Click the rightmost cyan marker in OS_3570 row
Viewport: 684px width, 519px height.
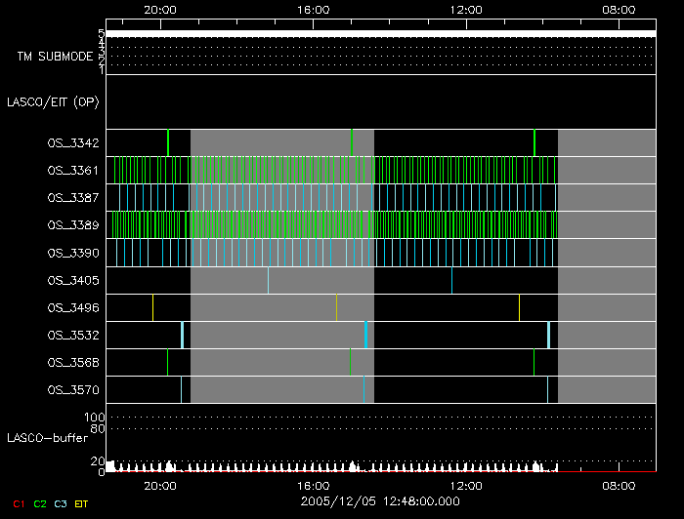point(547,389)
